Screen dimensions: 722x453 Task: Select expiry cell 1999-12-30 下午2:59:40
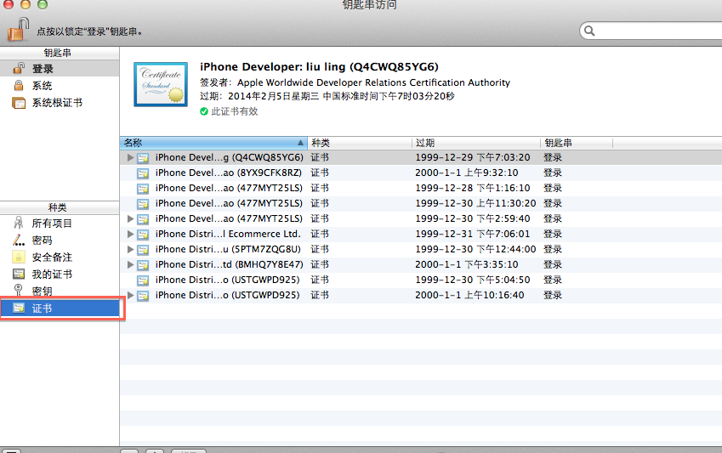[x=473, y=218]
